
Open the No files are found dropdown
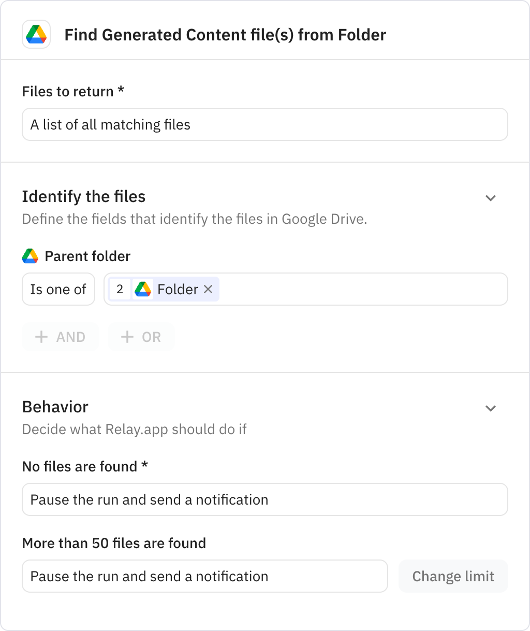coord(265,499)
